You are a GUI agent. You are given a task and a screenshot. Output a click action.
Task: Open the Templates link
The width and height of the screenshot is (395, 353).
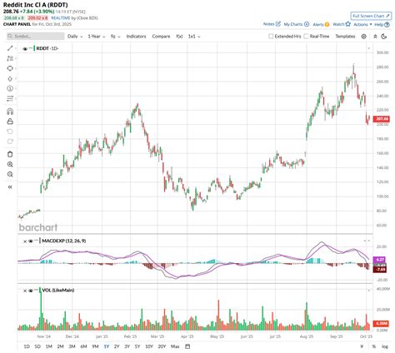click(x=345, y=37)
